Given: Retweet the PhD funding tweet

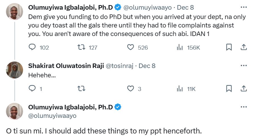Looking at the screenshot, I should 82,48.
